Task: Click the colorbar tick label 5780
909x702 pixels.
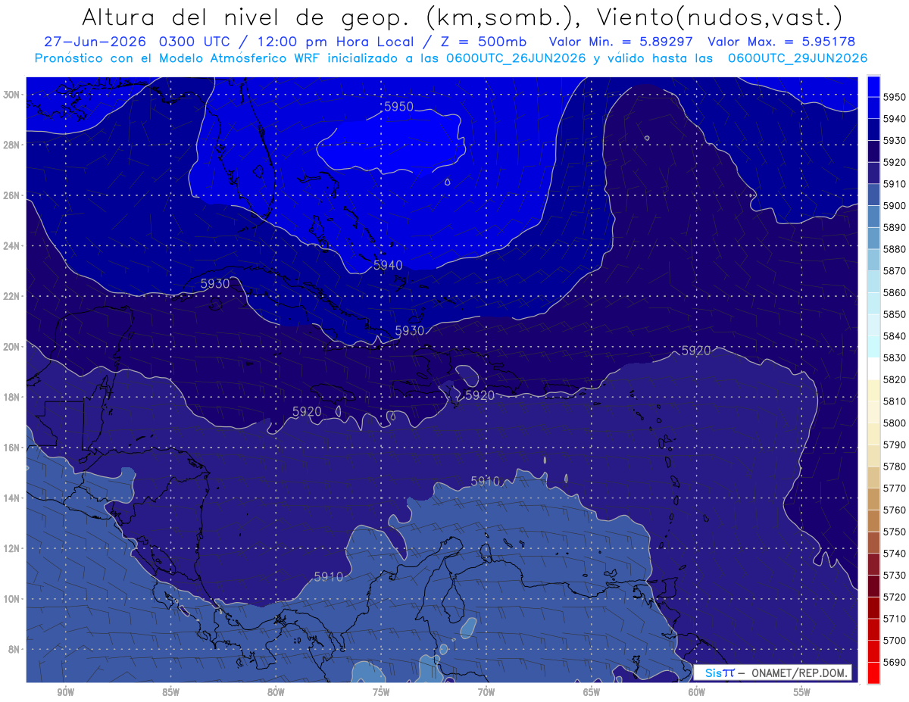Action: tap(895, 466)
